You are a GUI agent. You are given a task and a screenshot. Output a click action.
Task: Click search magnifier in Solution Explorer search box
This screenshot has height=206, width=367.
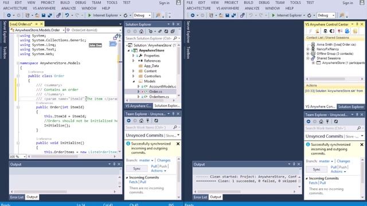point(175,38)
